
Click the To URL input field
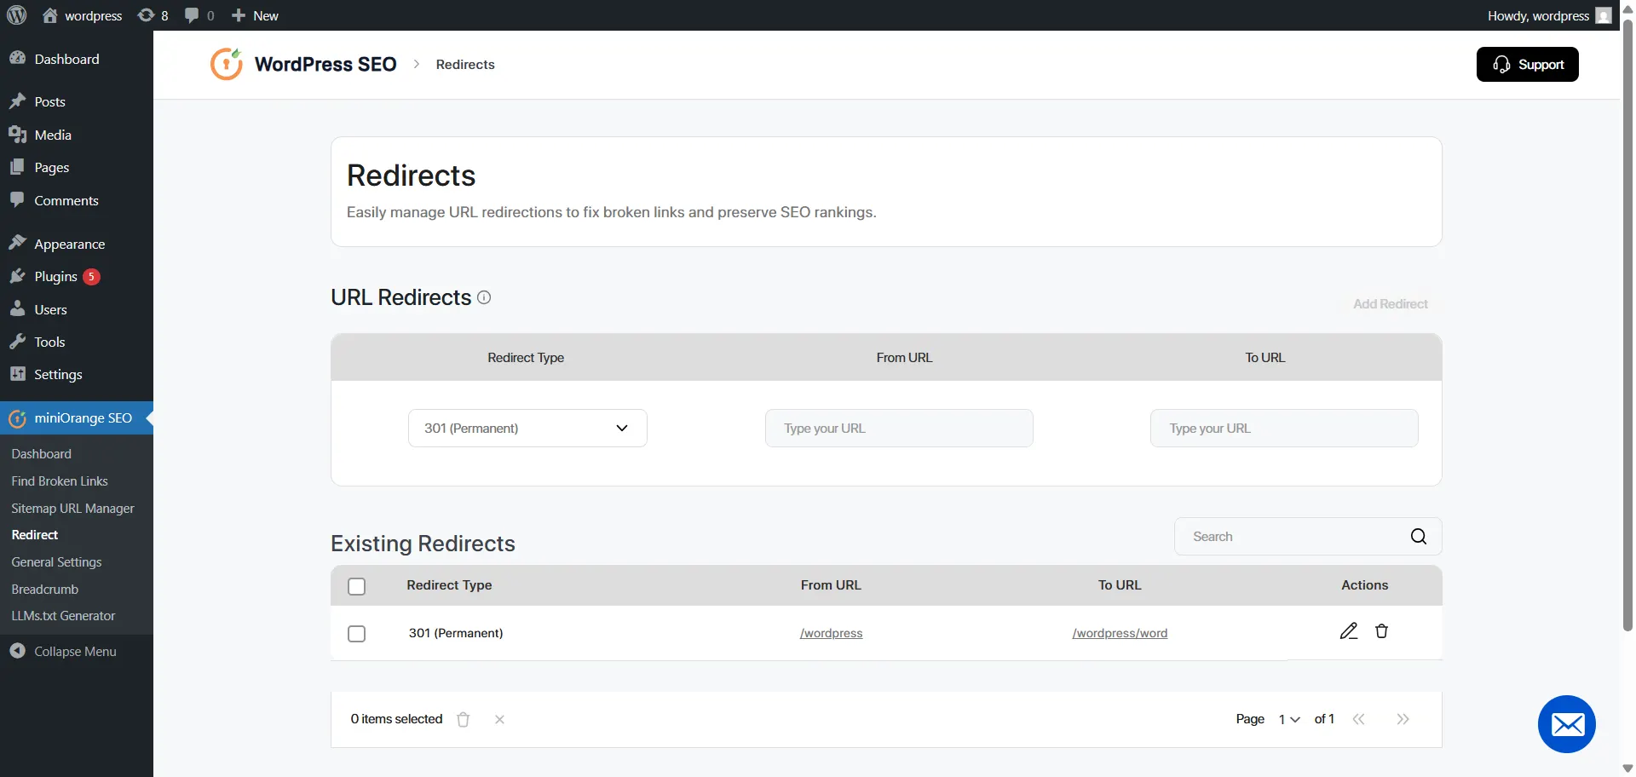tap(1284, 428)
